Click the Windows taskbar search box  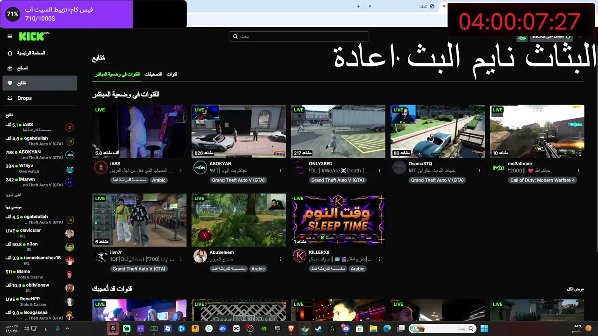pos(442,329)
